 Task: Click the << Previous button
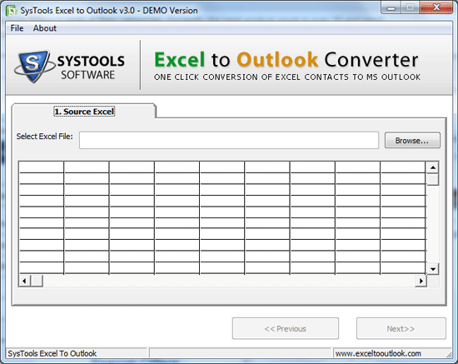click(x=286, y=329)
